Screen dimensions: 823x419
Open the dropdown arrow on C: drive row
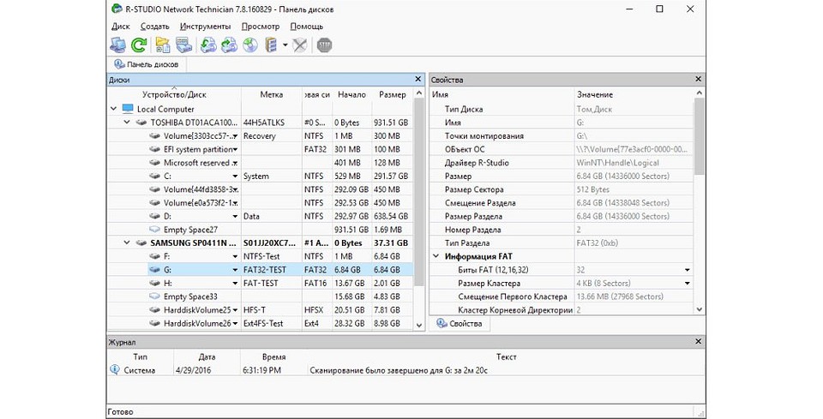(x=235, y=177)
